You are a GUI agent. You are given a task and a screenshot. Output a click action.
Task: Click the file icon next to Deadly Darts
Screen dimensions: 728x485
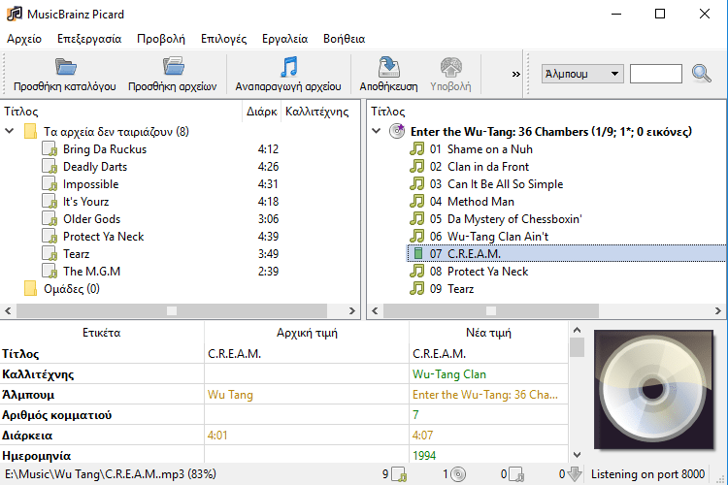[x=50, y=167]
